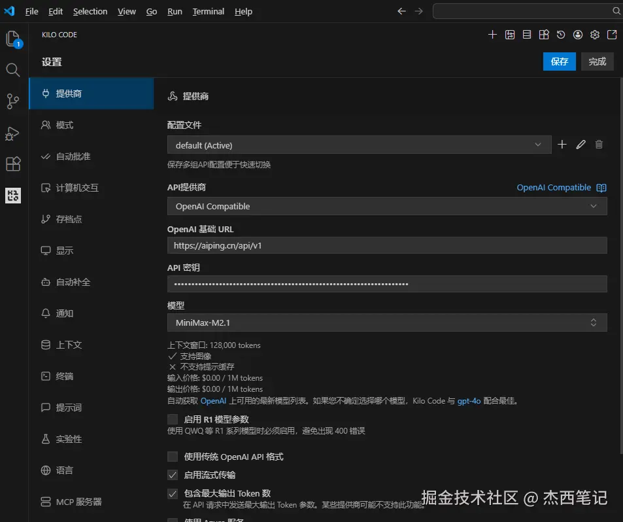Switch to the 自动批准 settings tab

point(92,156)
